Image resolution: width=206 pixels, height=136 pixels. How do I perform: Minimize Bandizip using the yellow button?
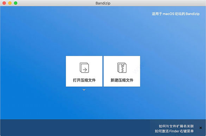click(x=10, y=3)
